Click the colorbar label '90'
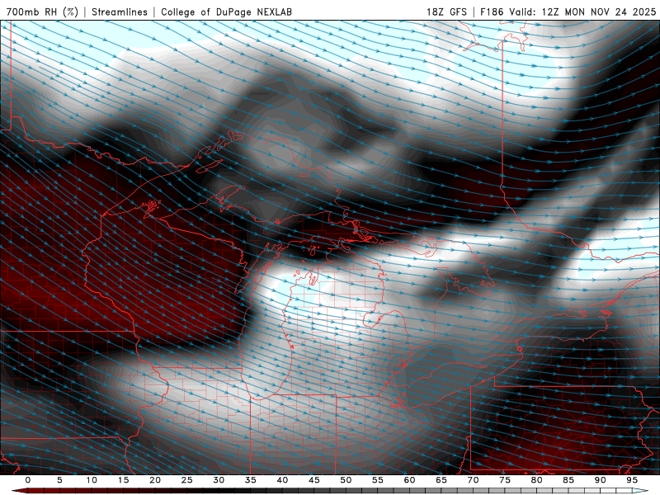The width and height of the screenshot is (660, 495). pos(601,480)
